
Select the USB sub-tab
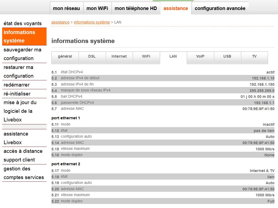(x=227, y=57)
